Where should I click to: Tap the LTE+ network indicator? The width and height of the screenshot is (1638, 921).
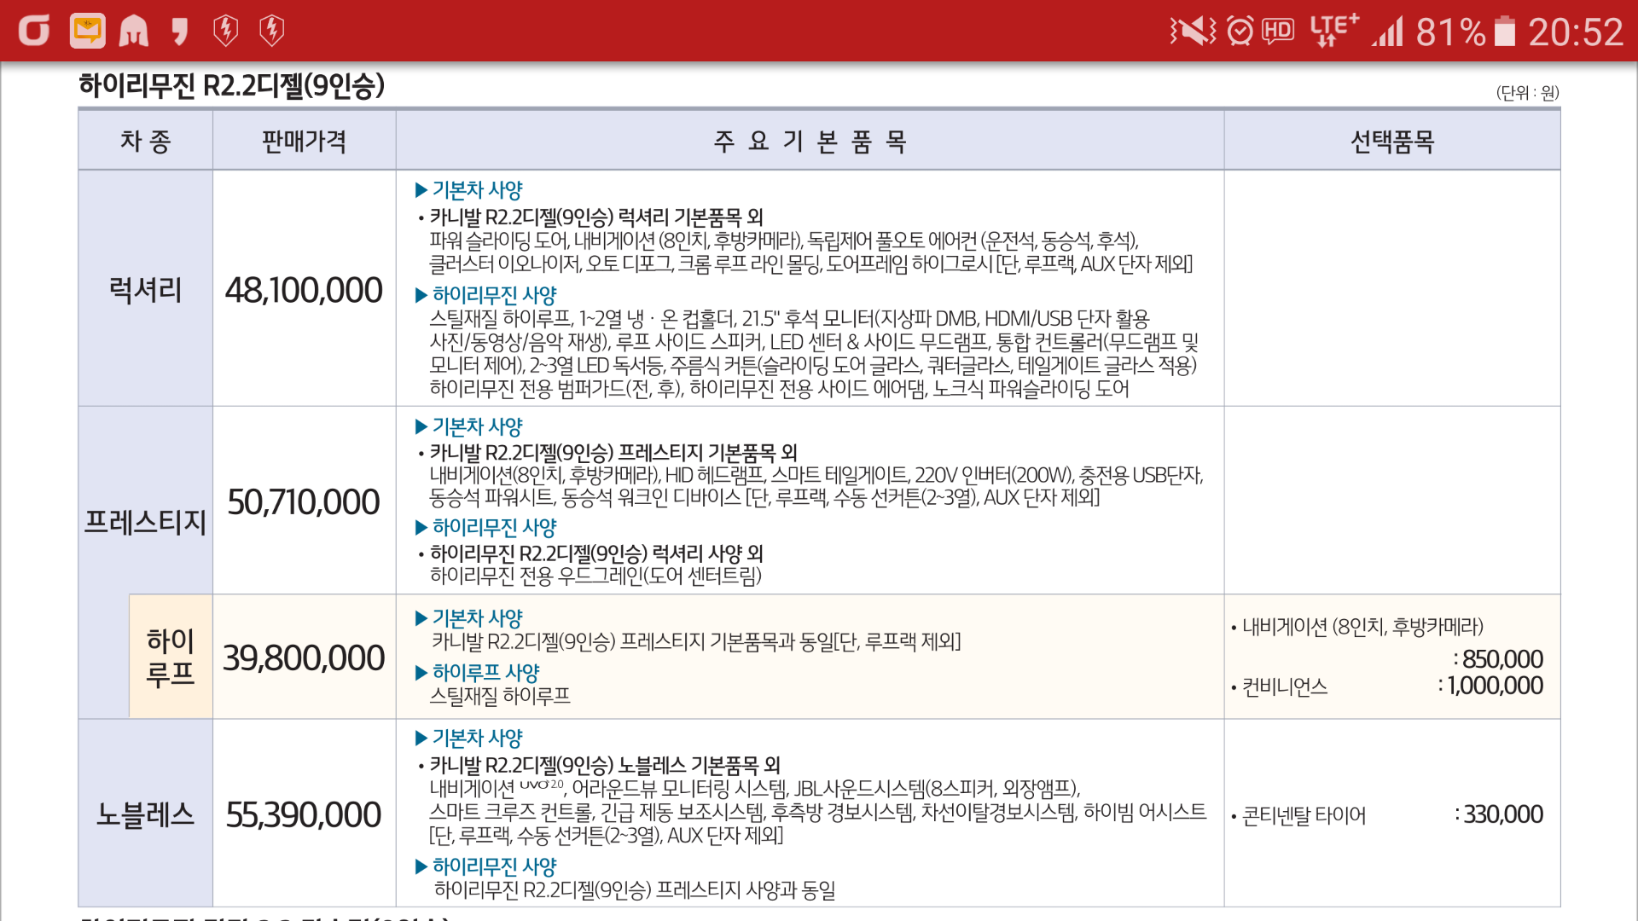point(1333,30)
